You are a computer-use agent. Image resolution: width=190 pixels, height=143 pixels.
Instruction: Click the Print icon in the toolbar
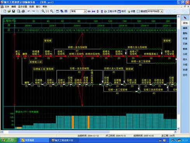(23, 11)
